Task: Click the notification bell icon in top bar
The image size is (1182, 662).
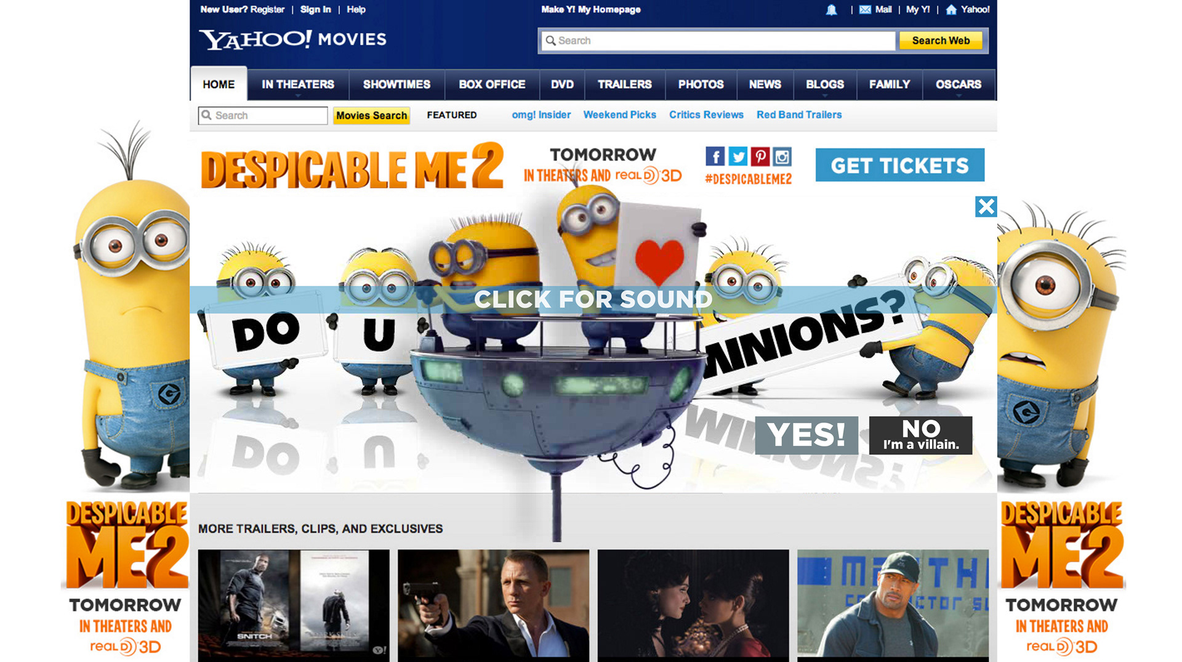Action: pos(831,10)
